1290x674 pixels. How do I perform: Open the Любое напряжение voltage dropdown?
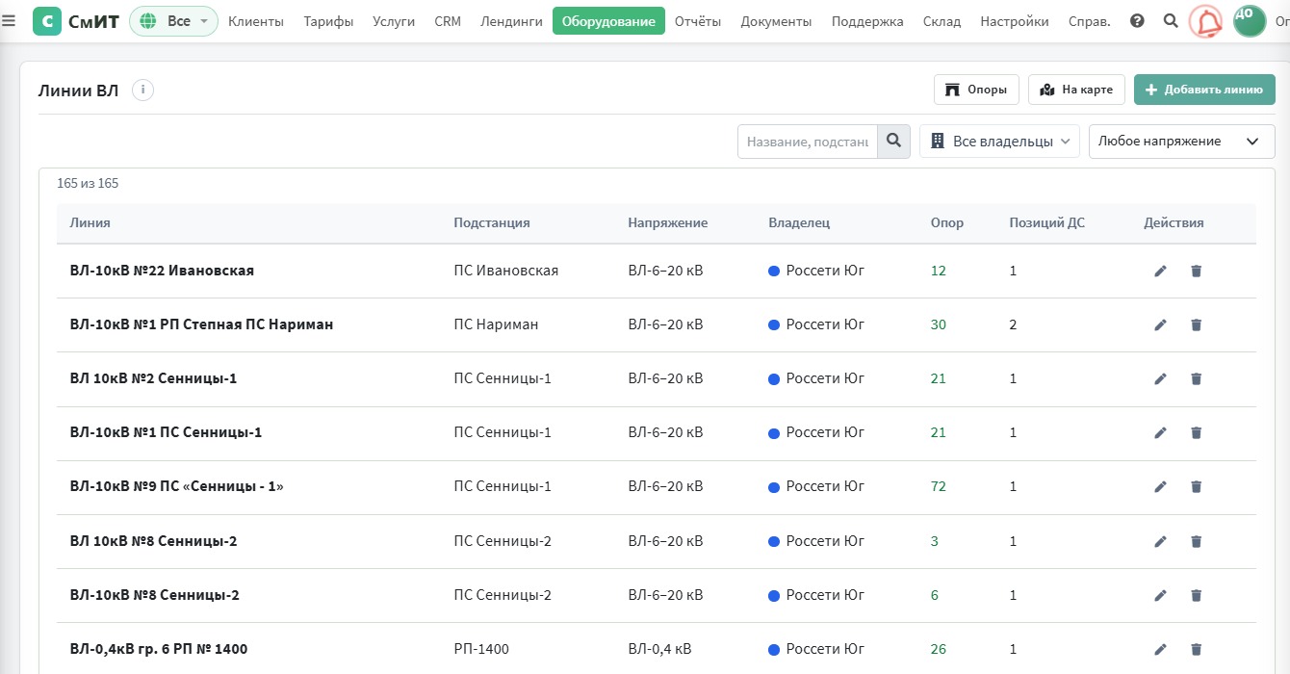point(1181,142)
